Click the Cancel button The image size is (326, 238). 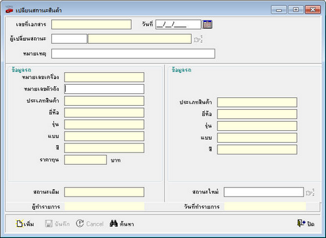click(90, 224)
